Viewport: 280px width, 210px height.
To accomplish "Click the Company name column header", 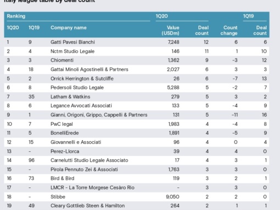I will tap(69, 27).
